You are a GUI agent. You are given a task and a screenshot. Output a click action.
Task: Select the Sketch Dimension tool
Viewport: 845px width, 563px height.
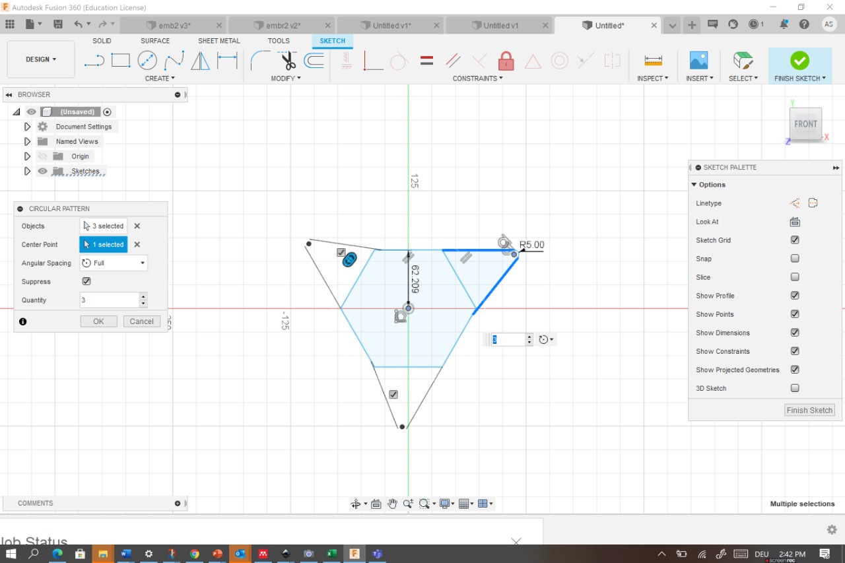[x=227, y=61]
